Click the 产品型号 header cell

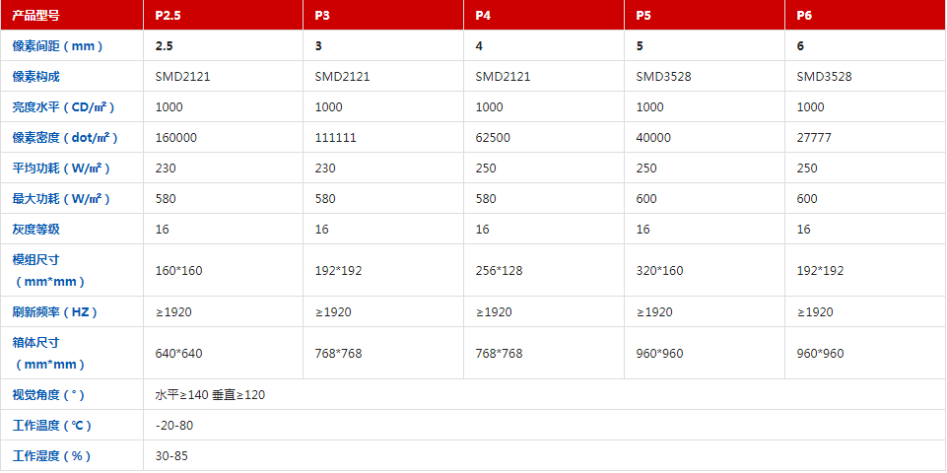coord(36,16)
